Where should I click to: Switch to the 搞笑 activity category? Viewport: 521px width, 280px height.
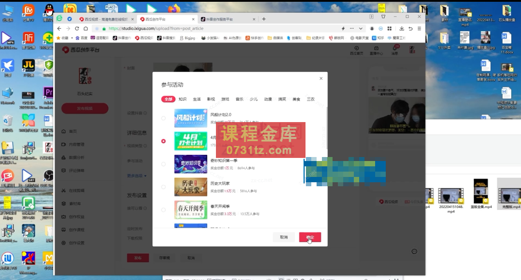point(282,99)
